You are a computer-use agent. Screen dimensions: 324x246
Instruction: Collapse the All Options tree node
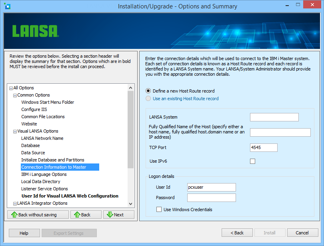(x=11, y=89)
